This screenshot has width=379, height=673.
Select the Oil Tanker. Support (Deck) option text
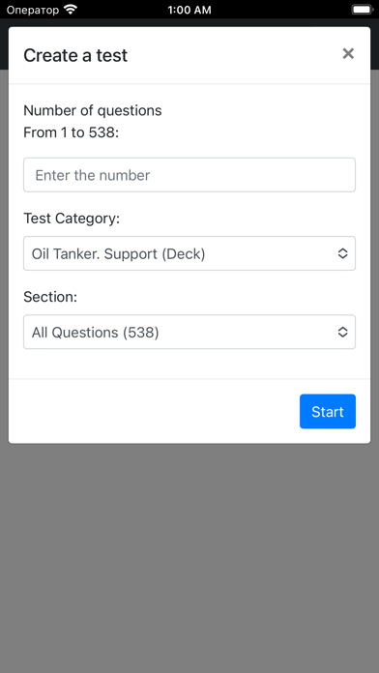coord(119,254)
